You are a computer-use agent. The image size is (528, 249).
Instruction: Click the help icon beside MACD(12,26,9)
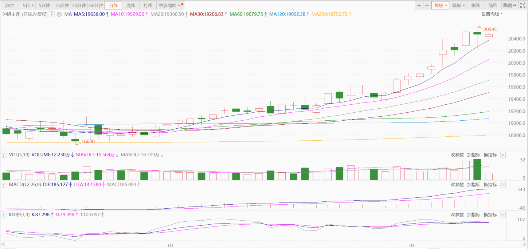(4, 185)
